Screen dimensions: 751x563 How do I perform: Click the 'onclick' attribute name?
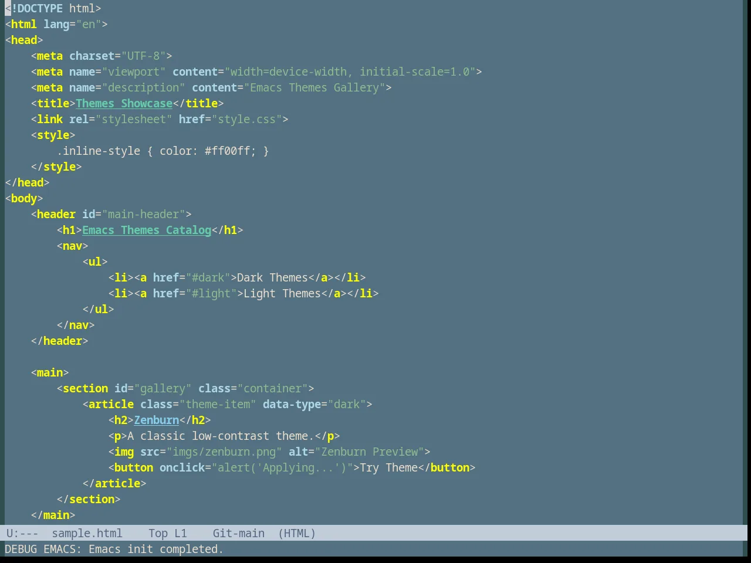pos(182,467)
